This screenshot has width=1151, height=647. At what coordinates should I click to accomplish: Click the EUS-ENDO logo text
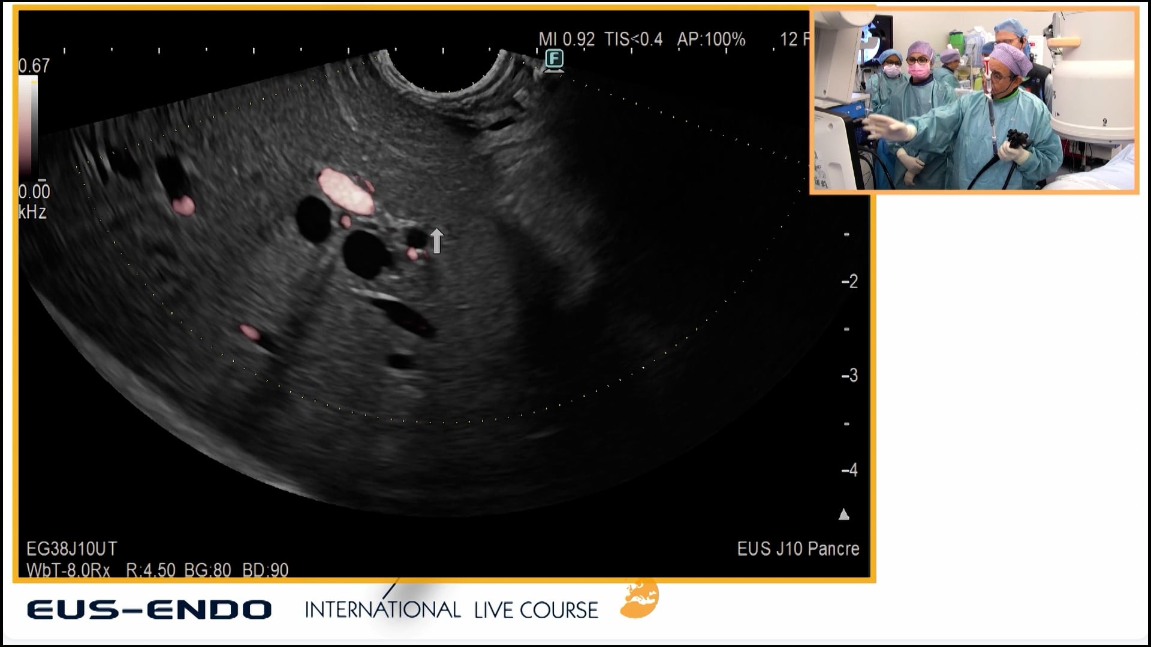pyautogui.click(x=149, y=610)
